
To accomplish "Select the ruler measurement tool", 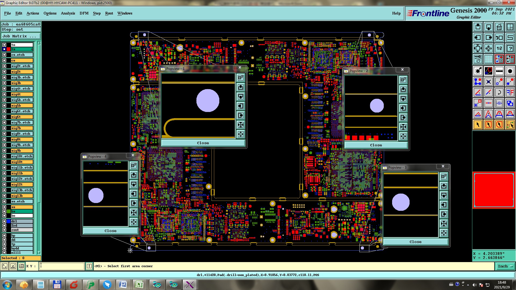I will coord(499,71).
